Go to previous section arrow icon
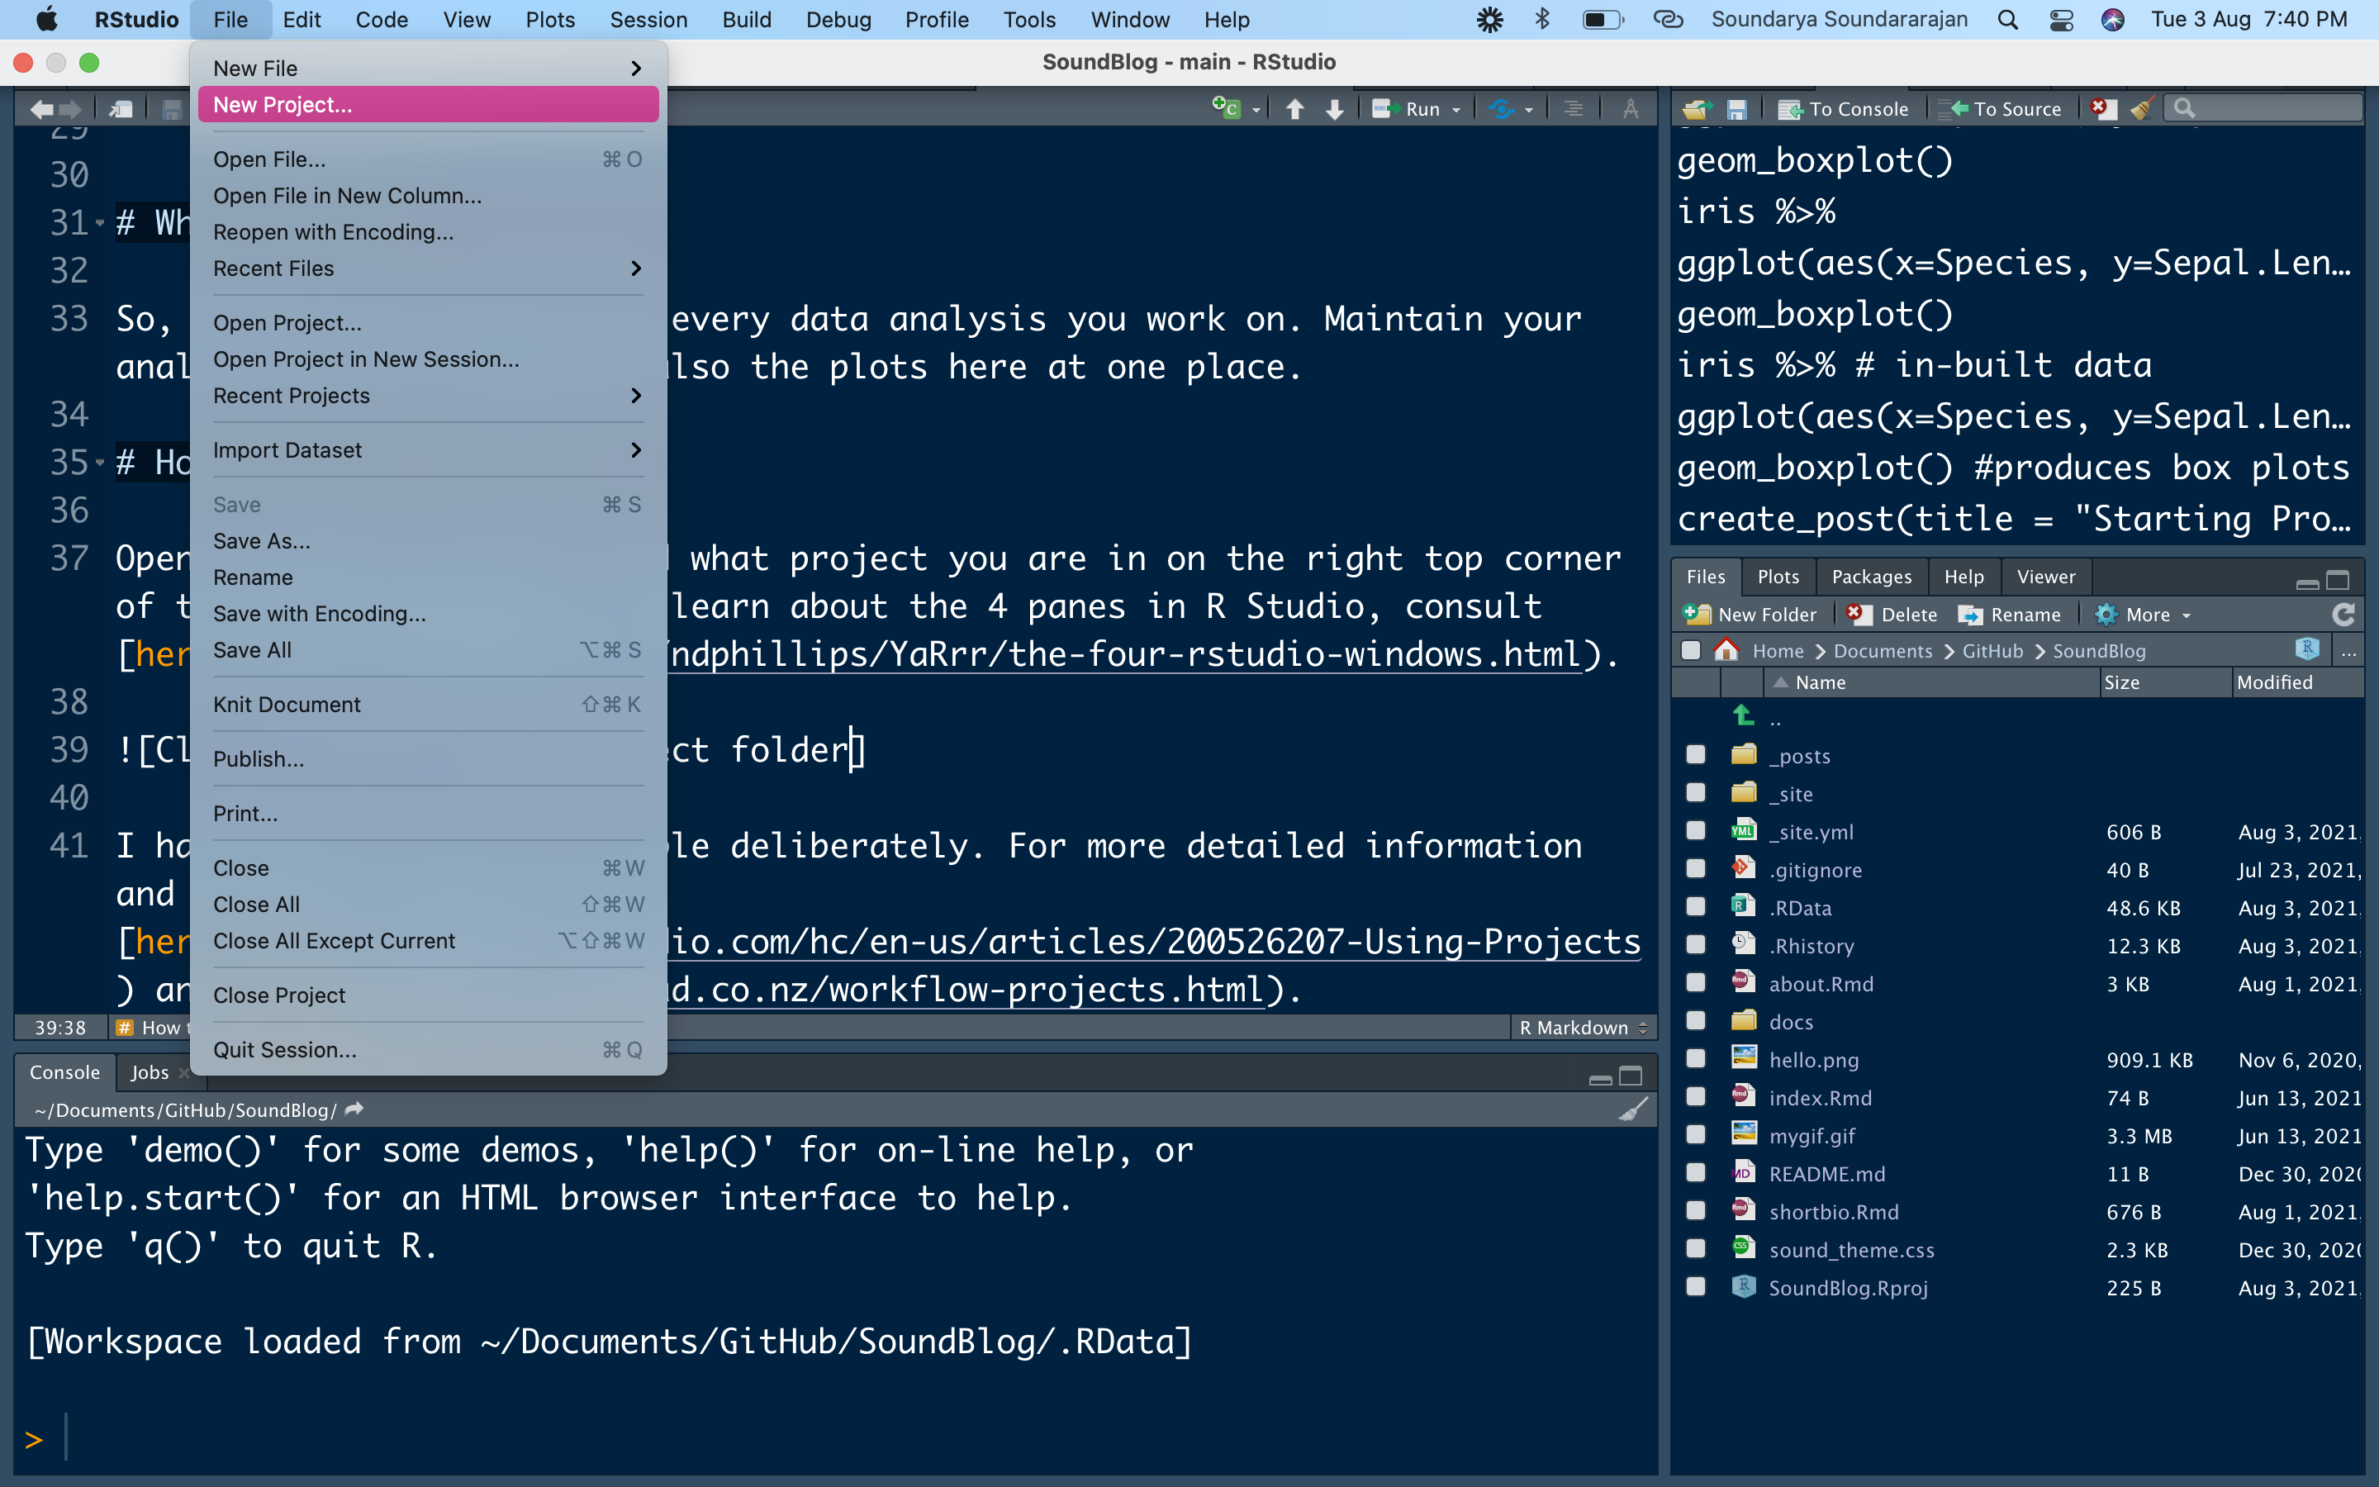This screenshot has width=2379, height=1487. point(1294,109)
